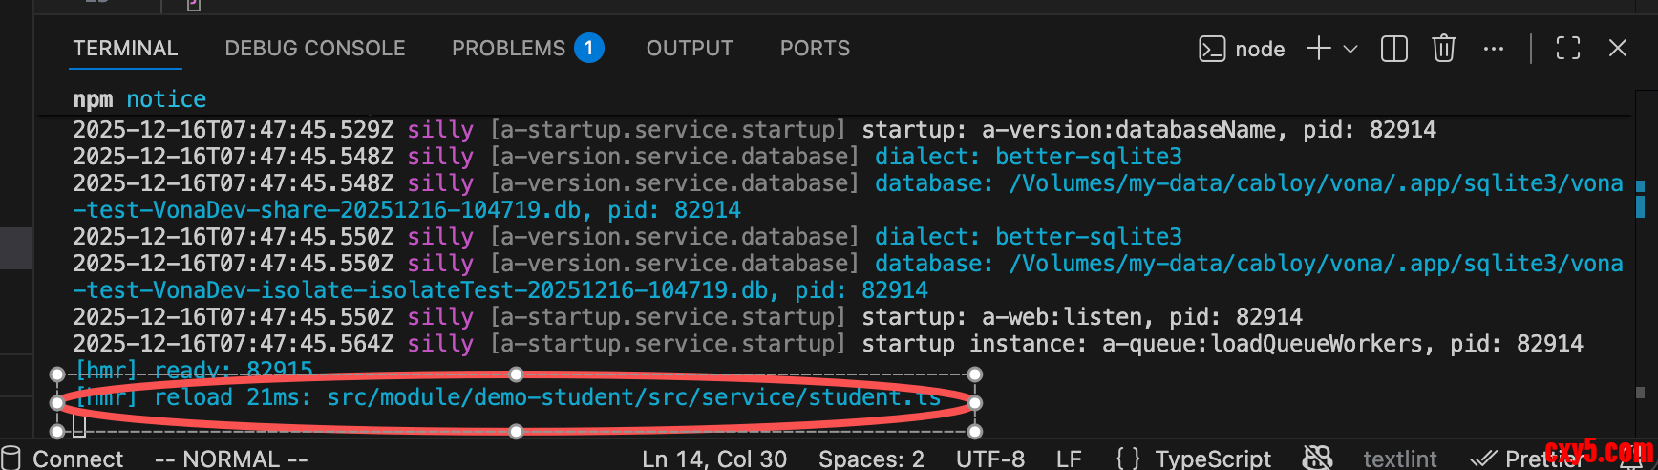Image resolution: width=1658 pixels, height=470 pixels.
Task: Change indentation via Spaces: 2
Action: 871,459
